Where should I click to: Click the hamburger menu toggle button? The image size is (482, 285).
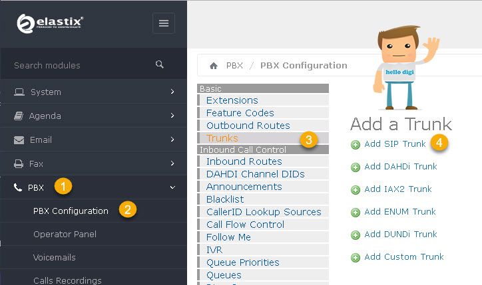click(x=164, y=23)
